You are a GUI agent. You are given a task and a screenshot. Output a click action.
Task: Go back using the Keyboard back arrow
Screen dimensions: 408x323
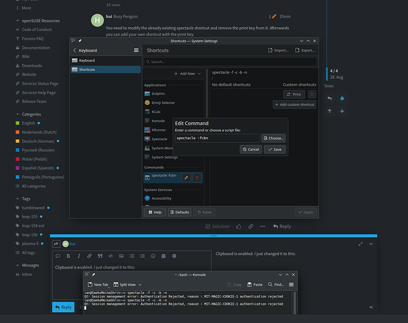pyautogui.click(x=74, y=50)
